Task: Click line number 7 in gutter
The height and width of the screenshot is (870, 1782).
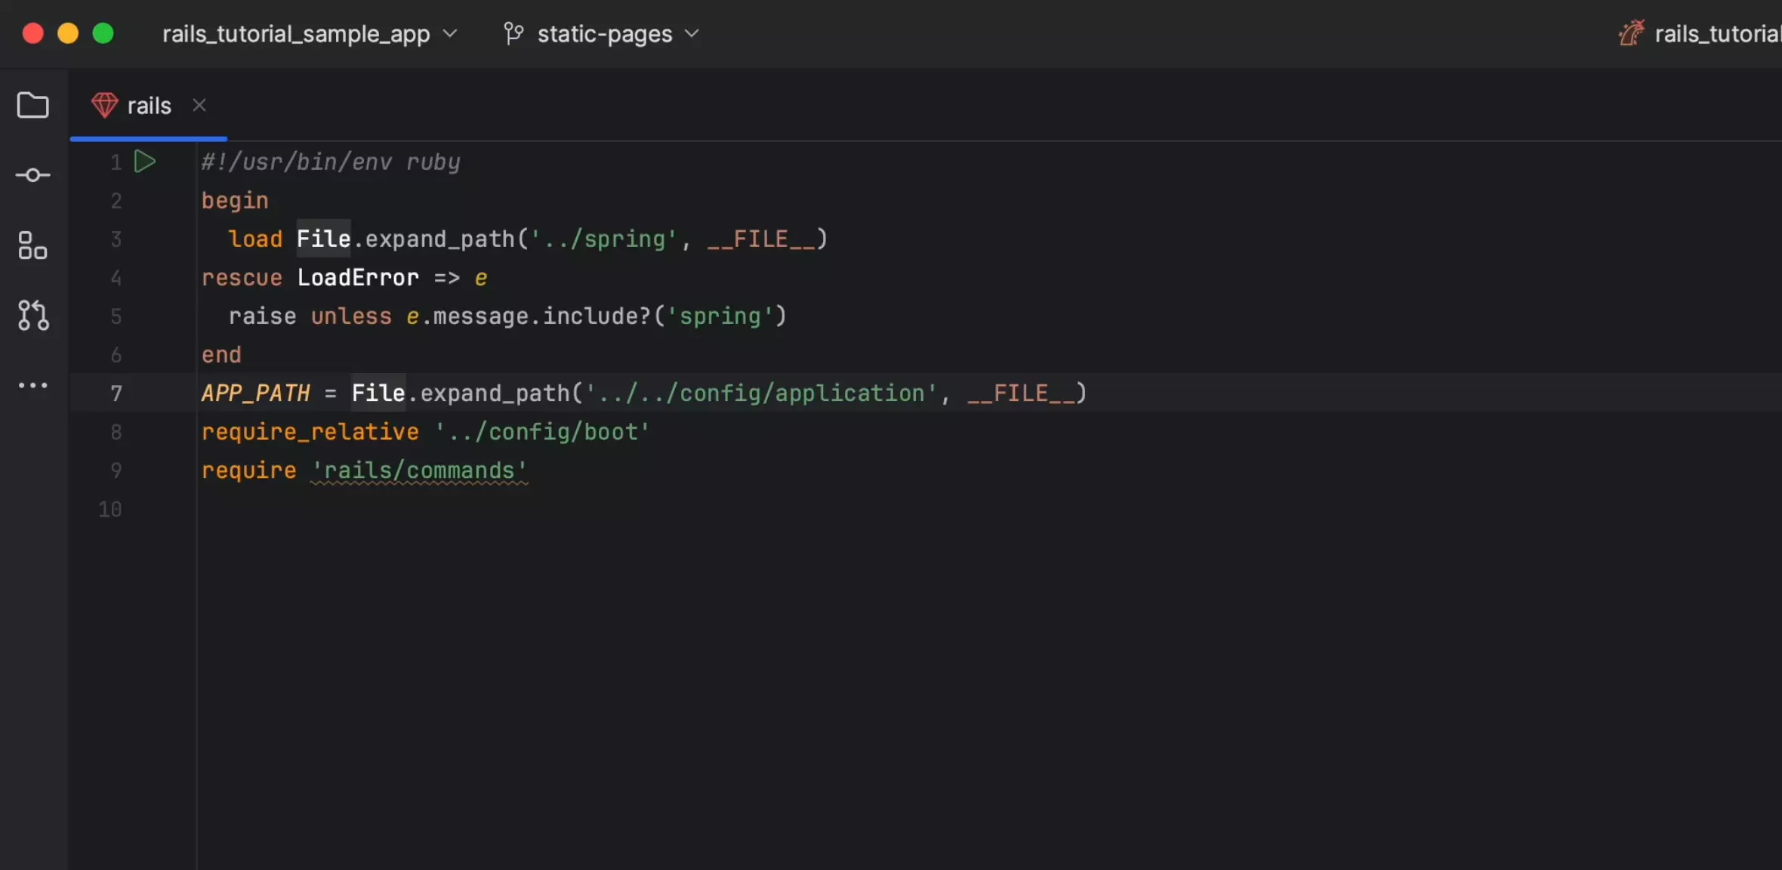Action: coord(116,393)
